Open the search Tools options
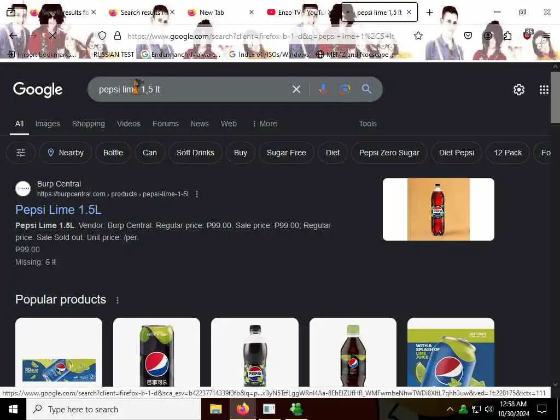This screenshot has height=420, width=560. [367, 124]
